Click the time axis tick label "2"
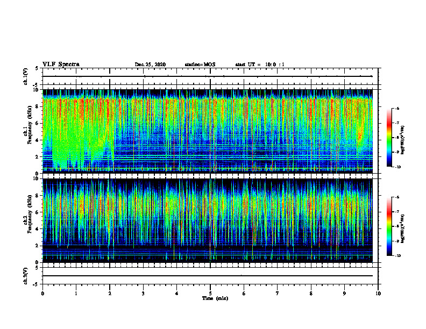 [110, 294]
